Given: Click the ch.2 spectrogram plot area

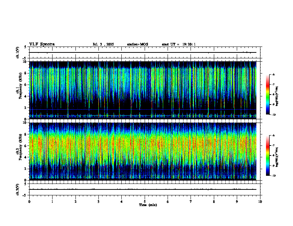Looking at the screenshot, I should [143, 151].
